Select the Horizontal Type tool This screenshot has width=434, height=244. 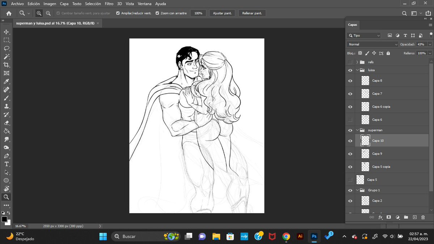point(6,164)
